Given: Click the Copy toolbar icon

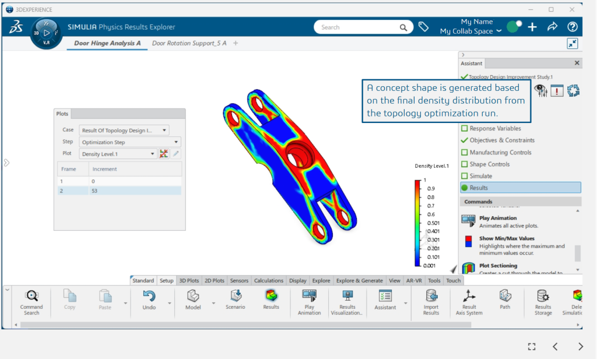Looking at the screenshot, I should (x=70, y=296).
